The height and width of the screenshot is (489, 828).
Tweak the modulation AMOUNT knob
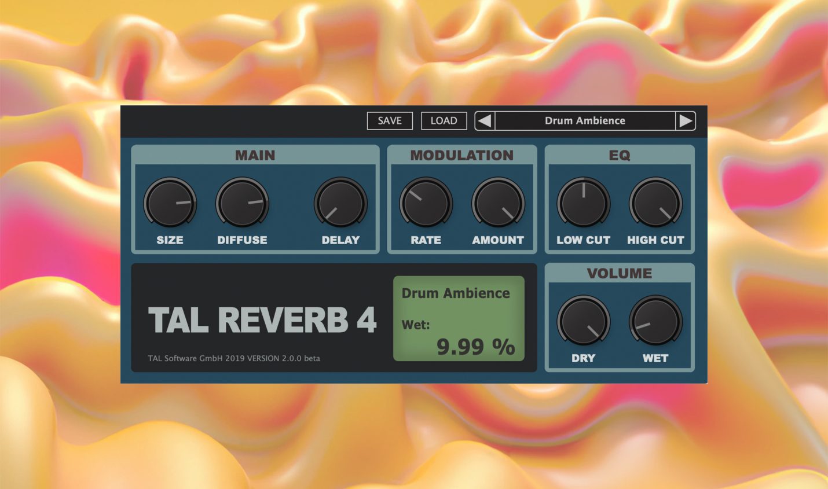[497, 204]
